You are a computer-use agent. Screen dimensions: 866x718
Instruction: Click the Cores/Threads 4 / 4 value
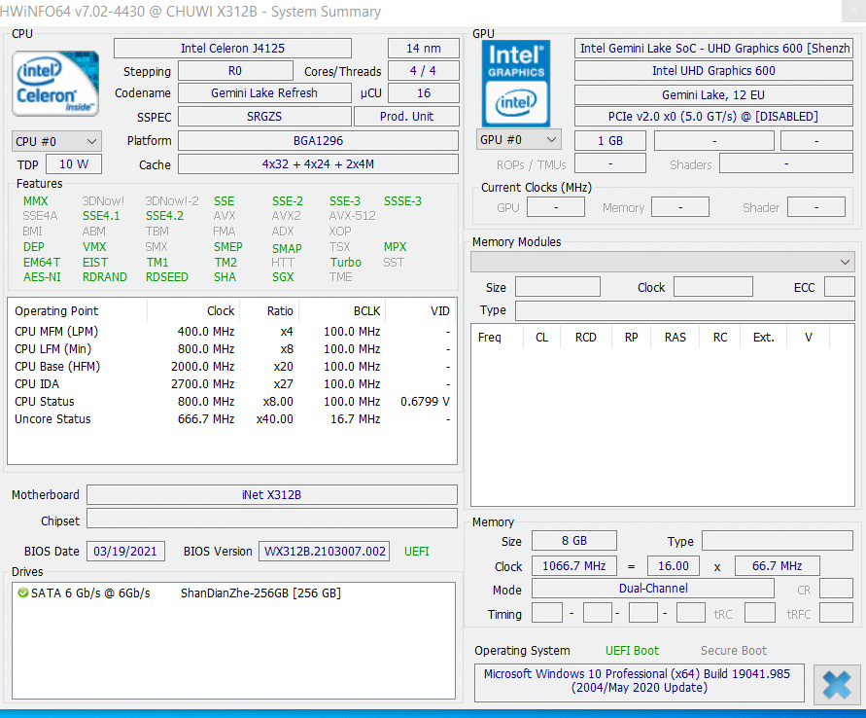click(x=424, y=71)
